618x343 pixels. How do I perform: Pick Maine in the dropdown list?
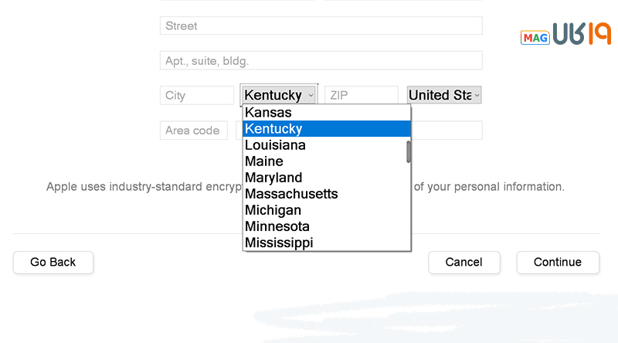click(x=324, y=161)
